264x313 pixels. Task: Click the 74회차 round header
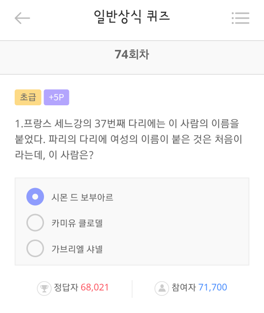[132, 54]
